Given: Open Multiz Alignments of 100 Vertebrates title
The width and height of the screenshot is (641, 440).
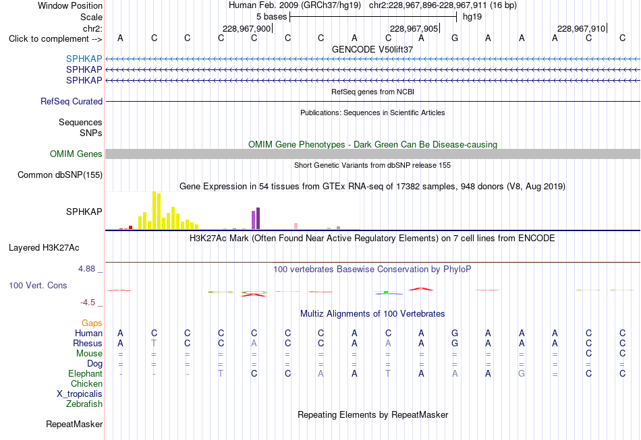Looking at the screenshot, I should point(372,314).
